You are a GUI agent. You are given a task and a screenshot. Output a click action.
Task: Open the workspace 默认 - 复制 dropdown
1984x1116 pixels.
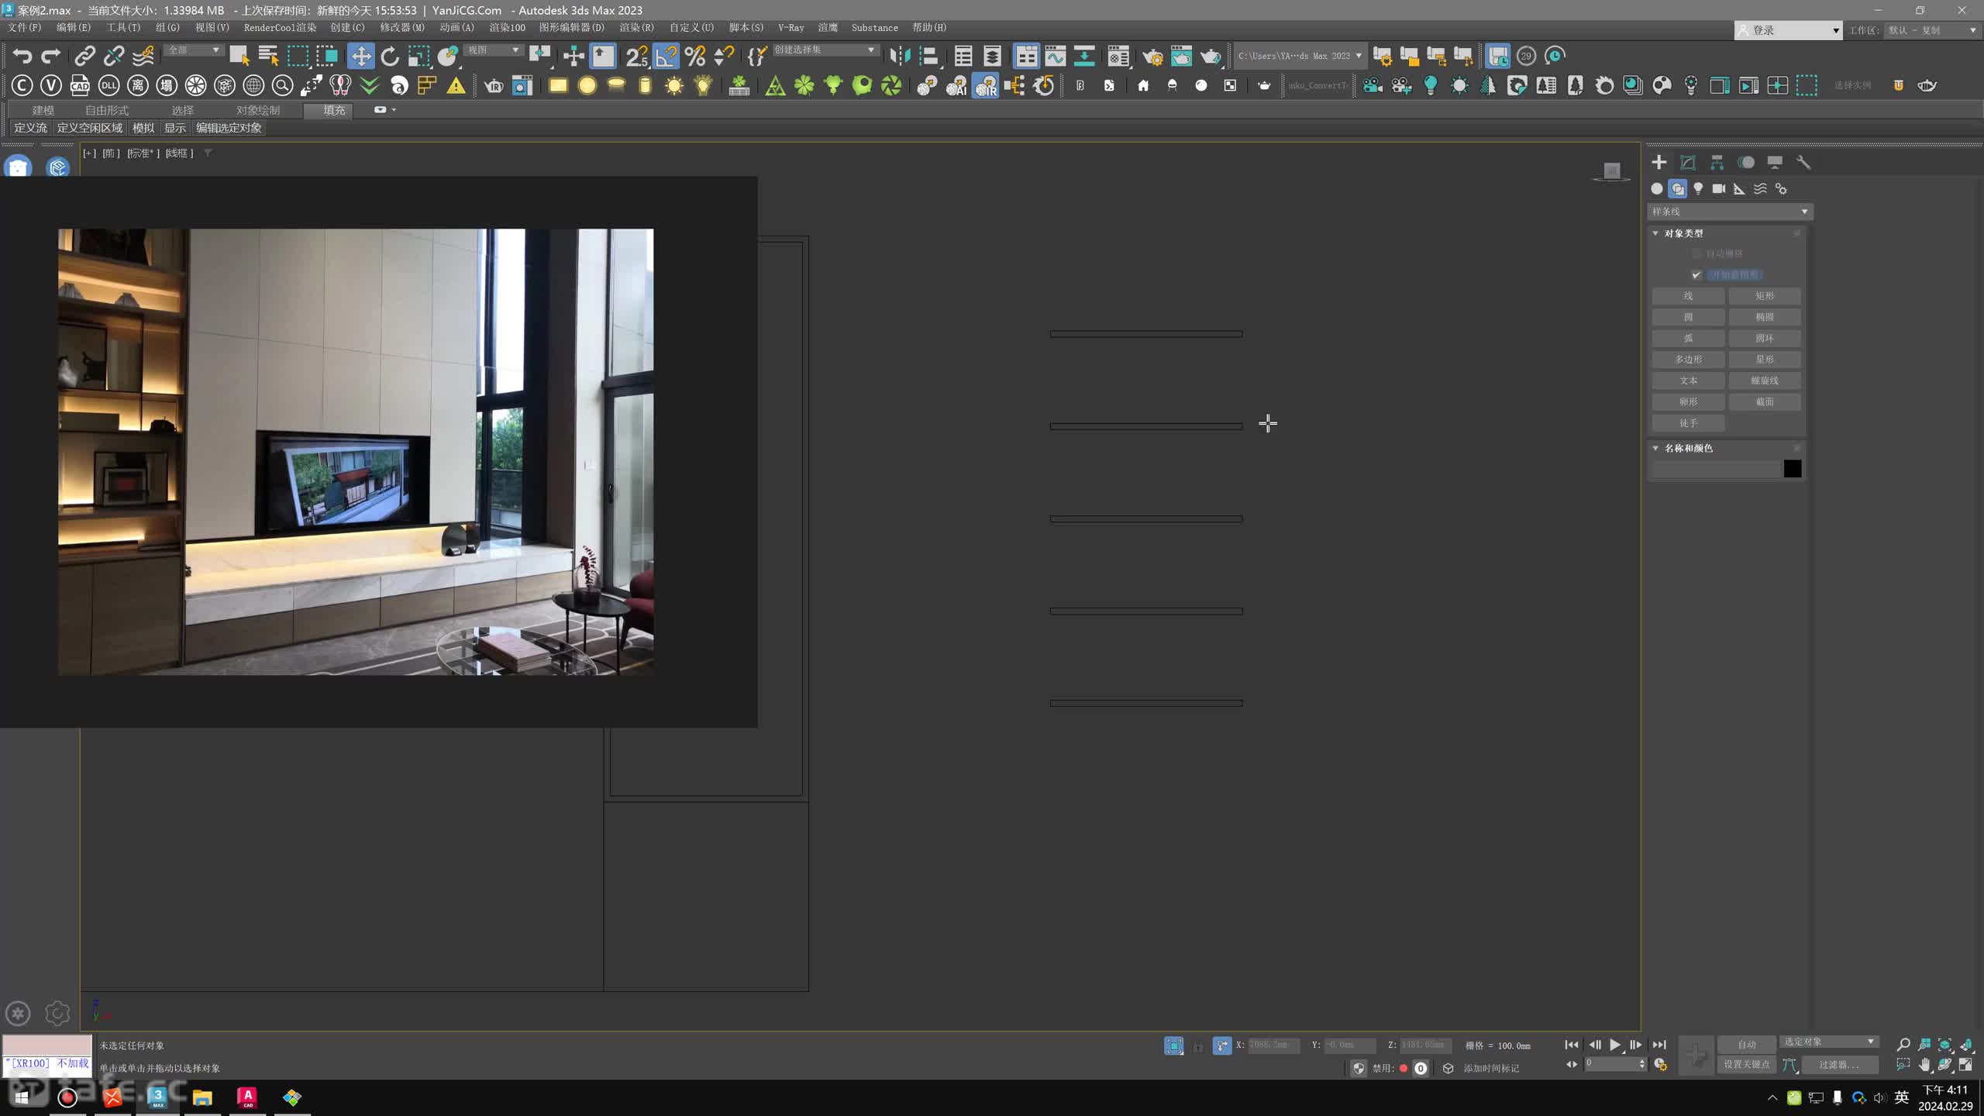1933,30
